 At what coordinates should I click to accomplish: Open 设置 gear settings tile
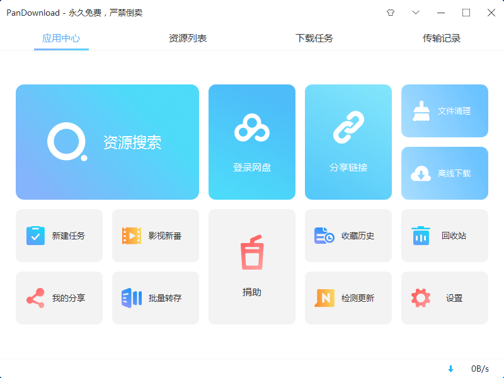[444, 298]
